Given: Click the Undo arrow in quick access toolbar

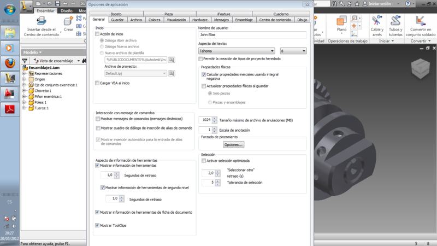Looking at the screenshot, I should click(65, 4).
